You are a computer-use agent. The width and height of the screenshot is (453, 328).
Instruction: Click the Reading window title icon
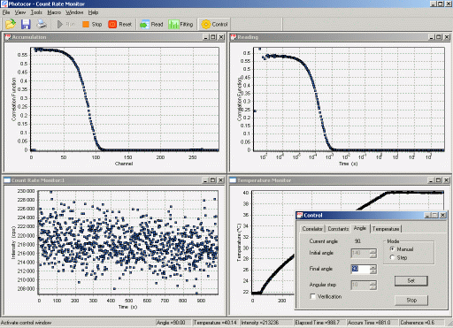[x=234, y=37]
